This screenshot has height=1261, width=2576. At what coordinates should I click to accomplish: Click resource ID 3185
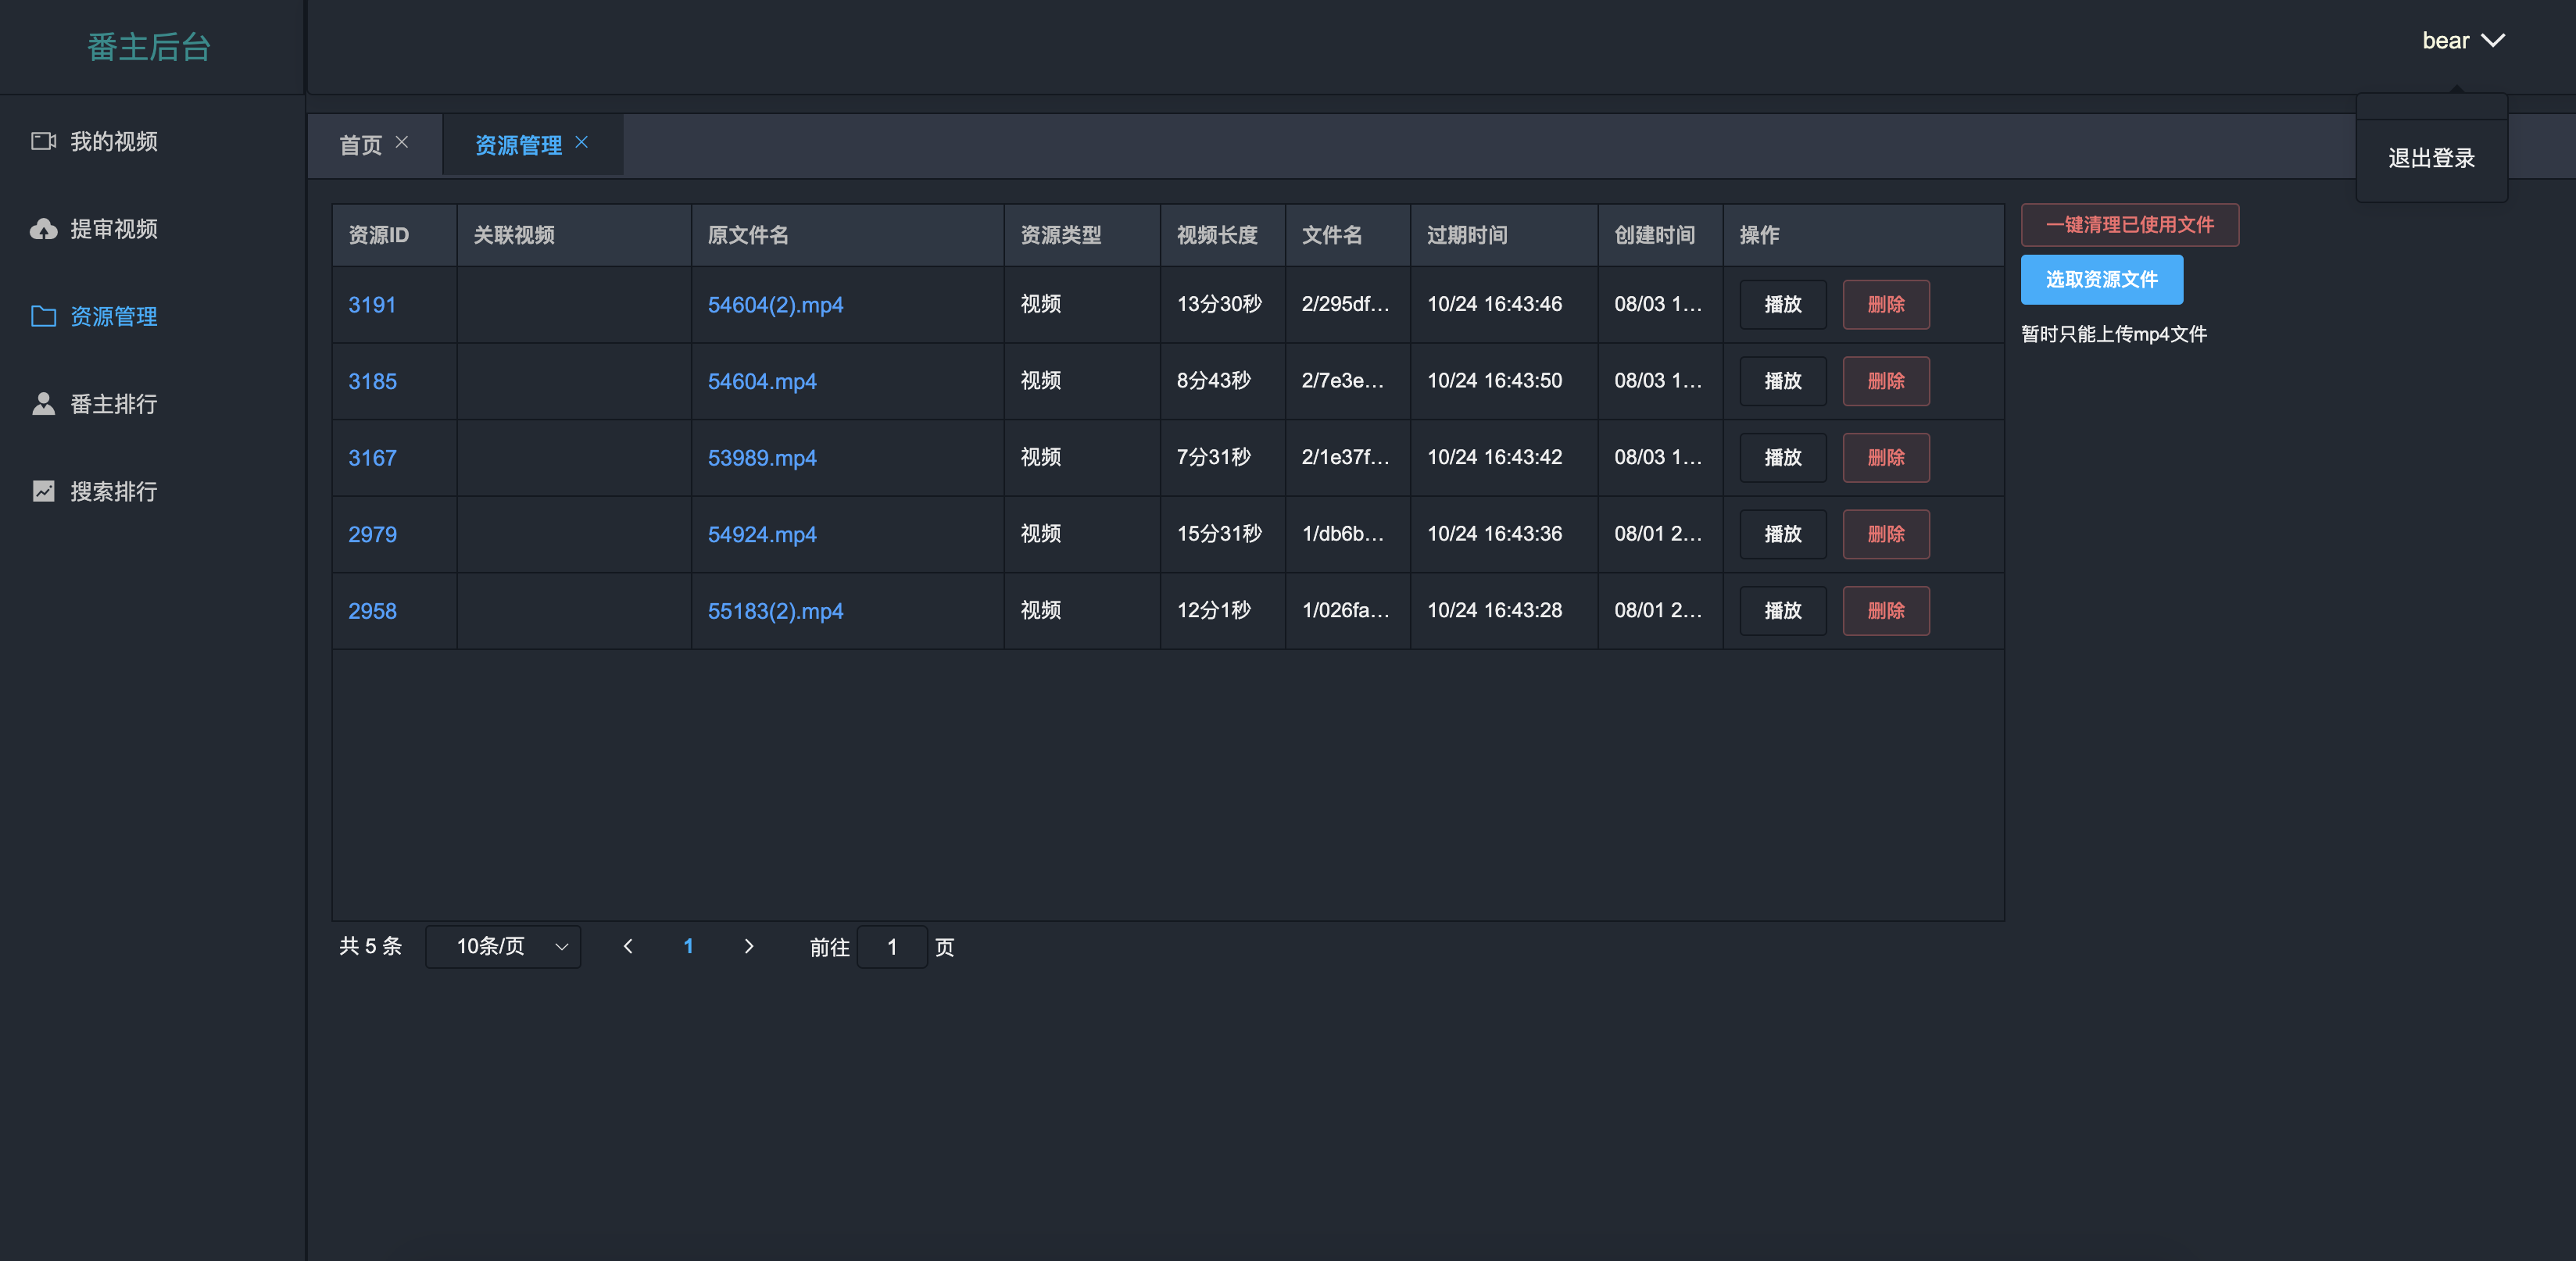tap(372, 382)
